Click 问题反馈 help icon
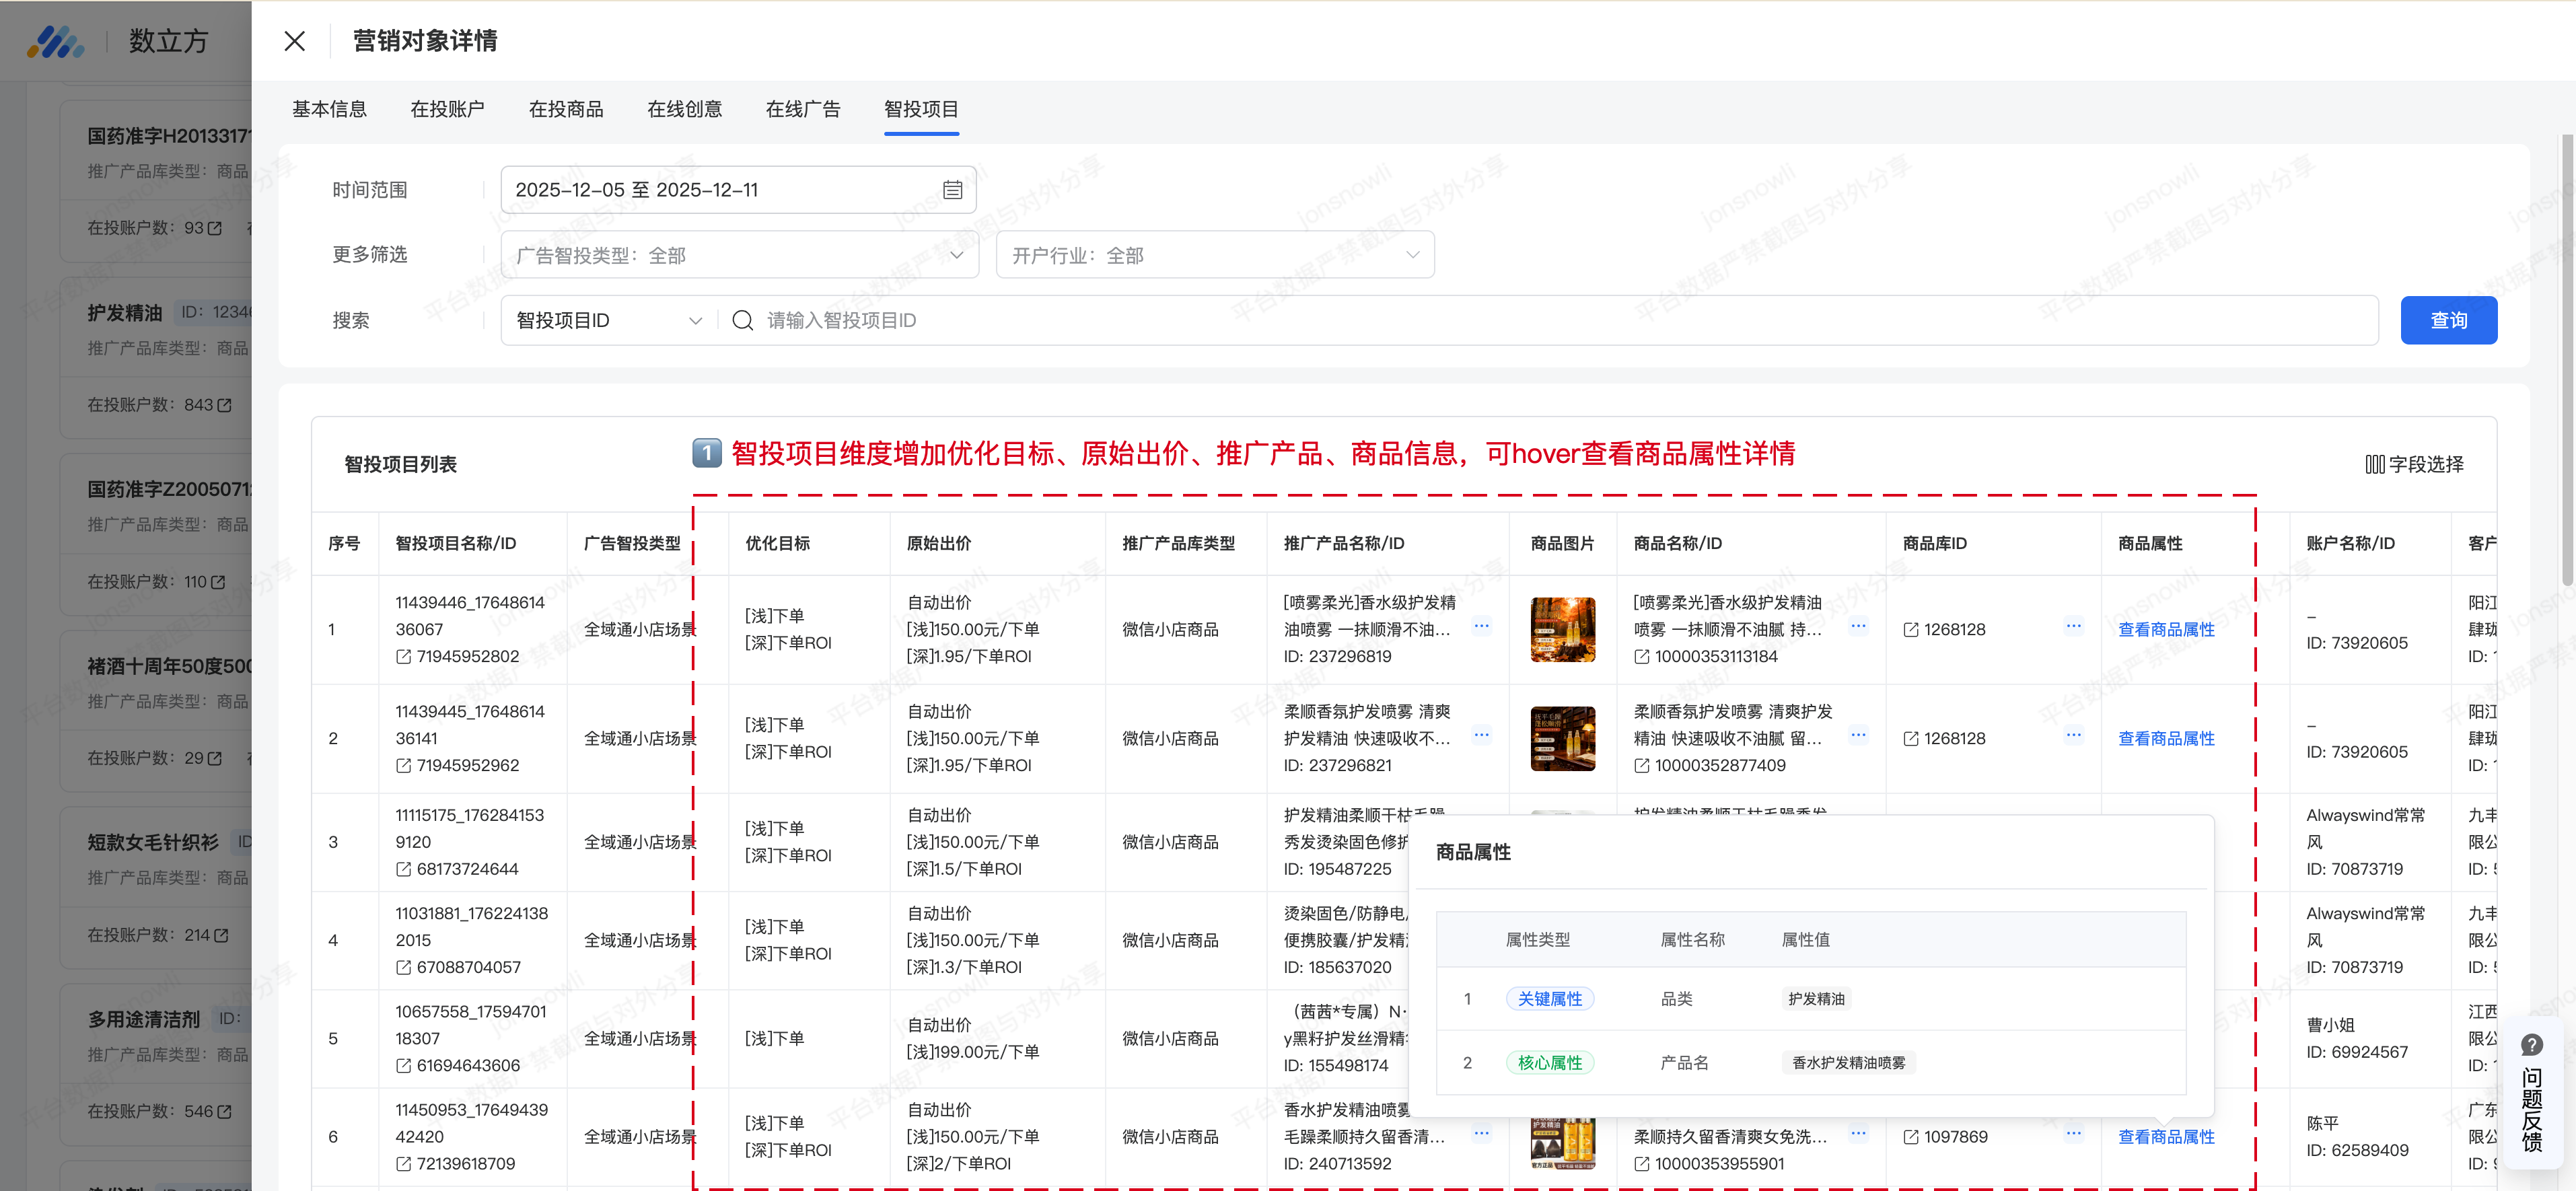 click(2531, 1045)
